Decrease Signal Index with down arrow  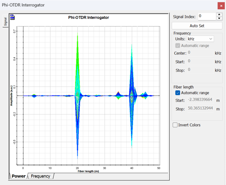(x=219, y=18)
